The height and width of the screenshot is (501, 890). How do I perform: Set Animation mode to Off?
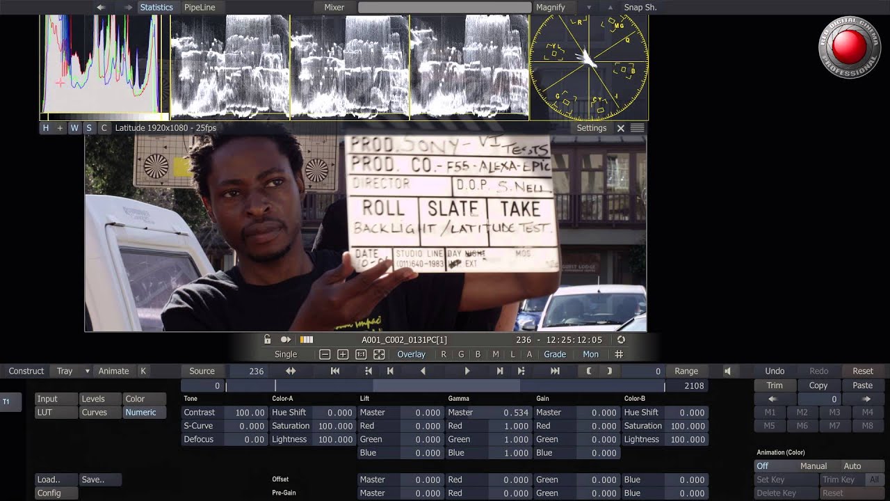point(763,466)
